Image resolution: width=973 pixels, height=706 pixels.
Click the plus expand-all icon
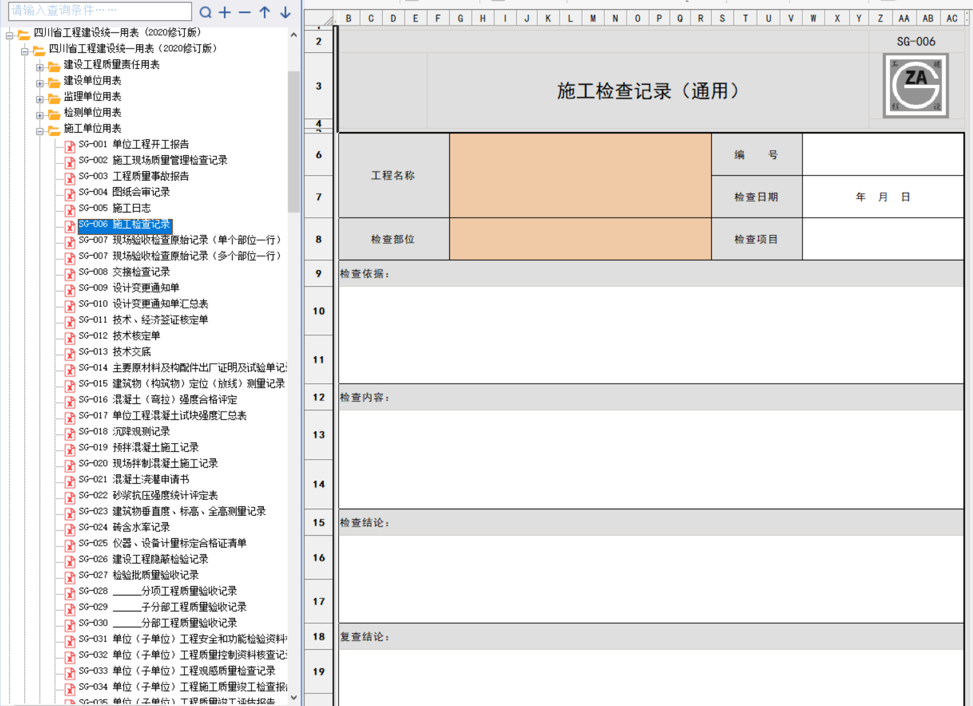coord(225,12)
